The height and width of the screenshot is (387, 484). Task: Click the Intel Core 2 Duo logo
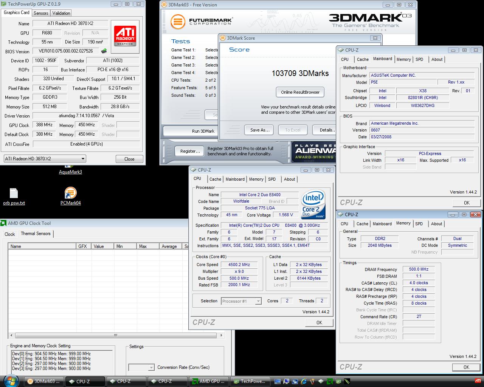click(313, 205)
